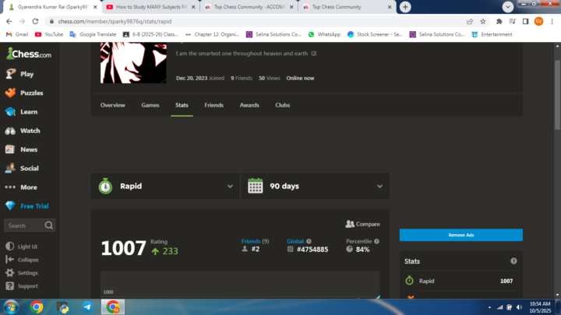Screen dimensions: 561x315
Task: Open sidebar Settings
Action: (22, 273)
